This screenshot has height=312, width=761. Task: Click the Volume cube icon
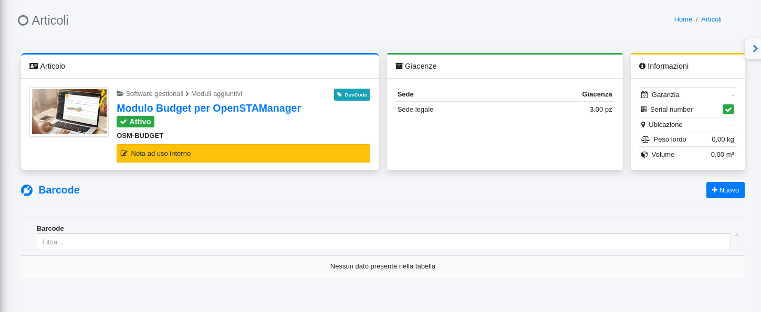pyautogui.click(x=644, y=154)
